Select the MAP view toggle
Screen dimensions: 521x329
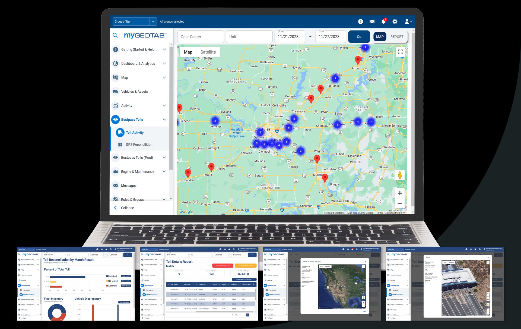[380, 37]
